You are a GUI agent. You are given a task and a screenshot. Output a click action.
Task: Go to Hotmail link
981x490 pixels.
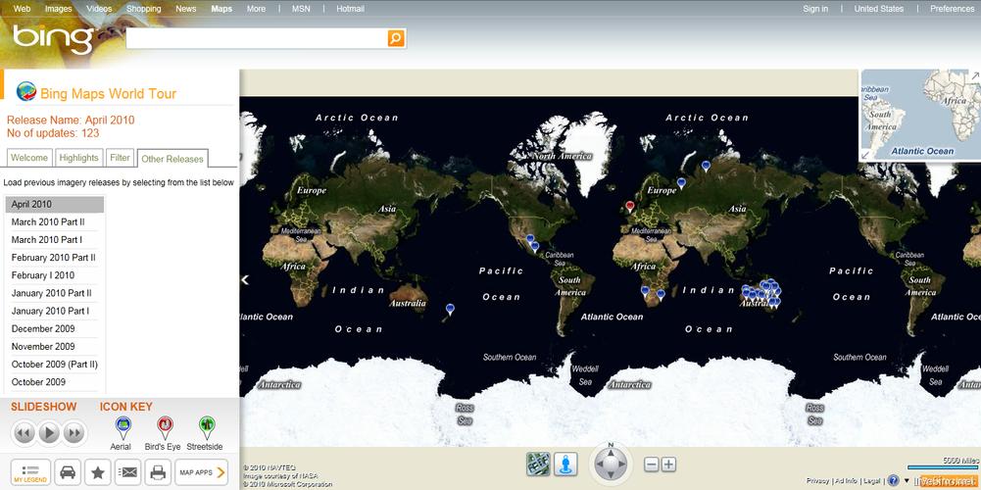click(351, 9)
